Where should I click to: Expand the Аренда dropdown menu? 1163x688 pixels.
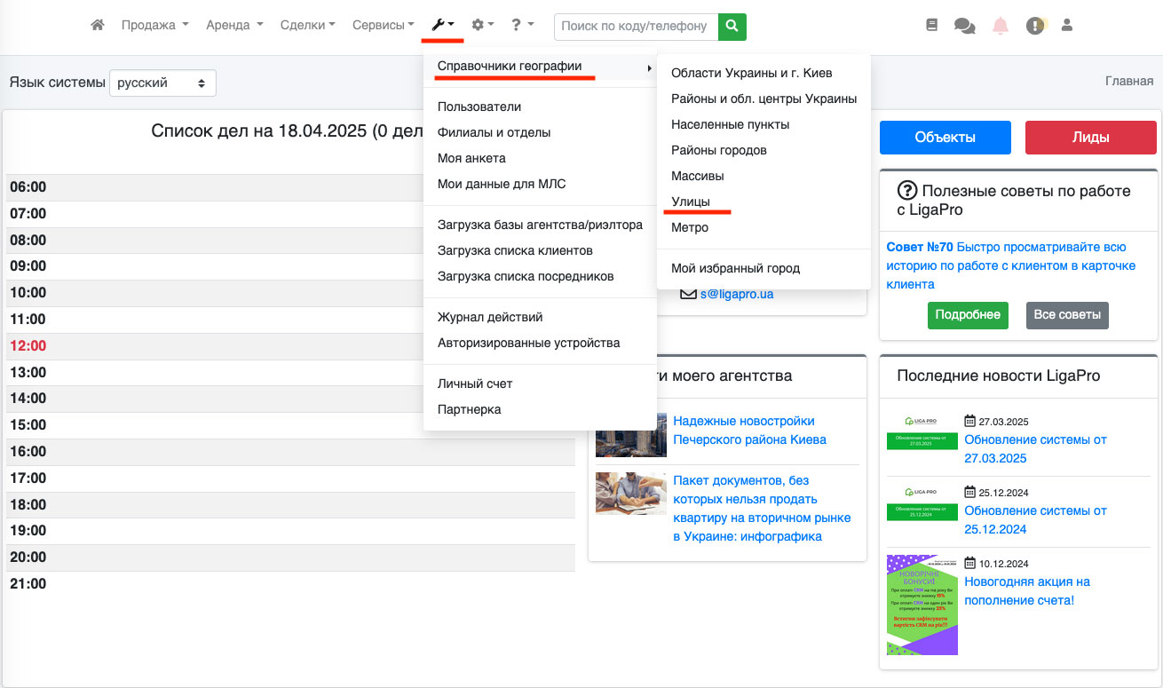pos(234,26)
